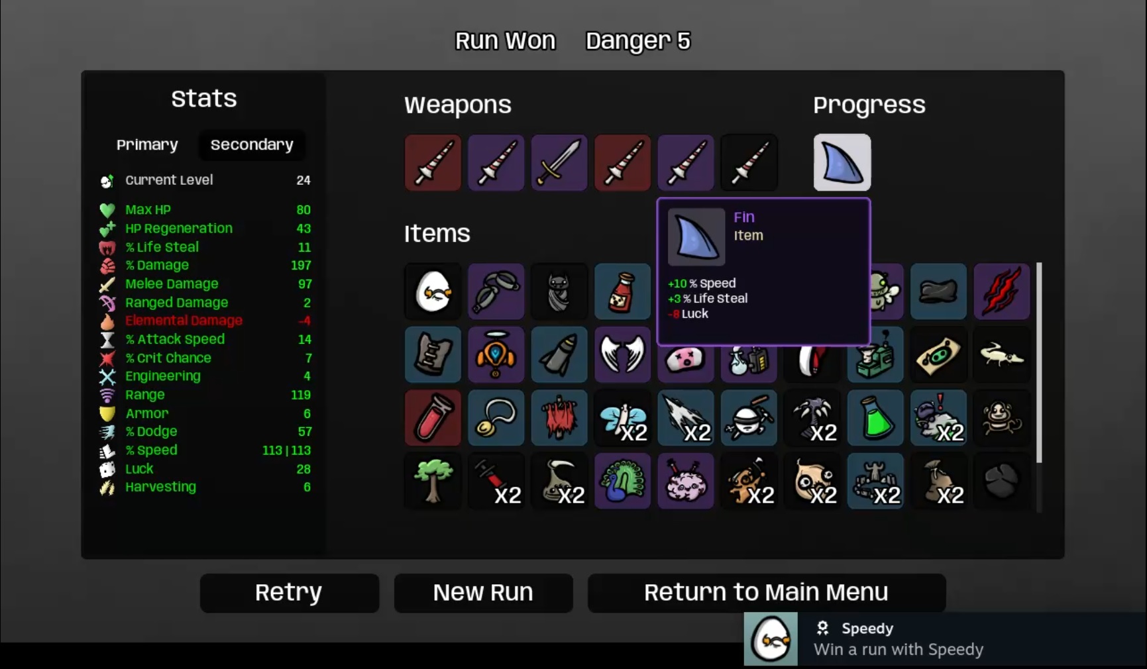Image resolution: width=1147 pixels, height=669 pixels.
Task: Click Return to Main Menu
Action: pos(766,593)
